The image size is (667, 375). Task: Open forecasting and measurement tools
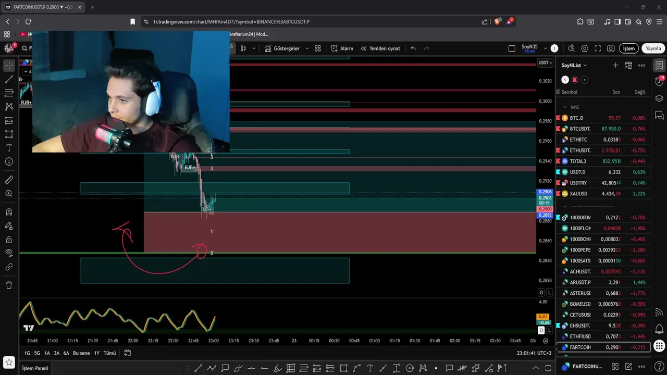tap(9, 120)
